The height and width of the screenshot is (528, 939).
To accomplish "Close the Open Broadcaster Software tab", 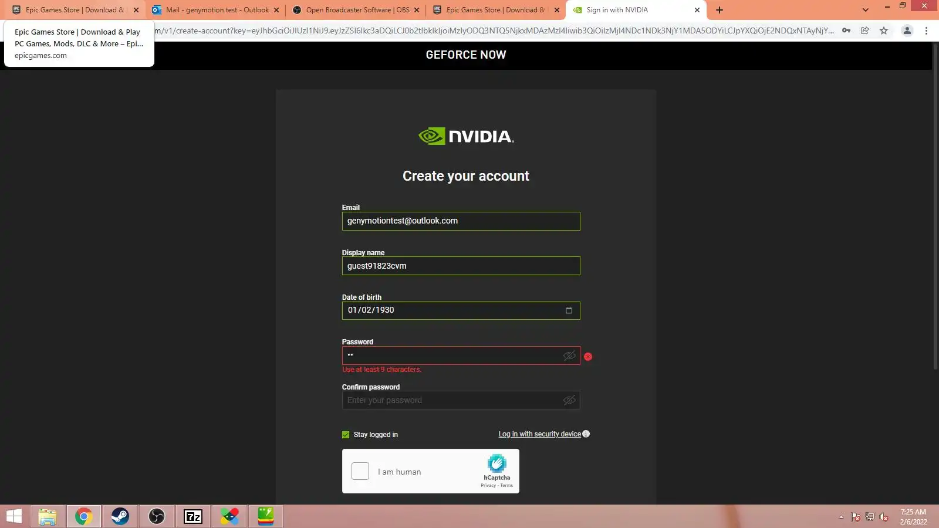I will [x=417, y=10].
